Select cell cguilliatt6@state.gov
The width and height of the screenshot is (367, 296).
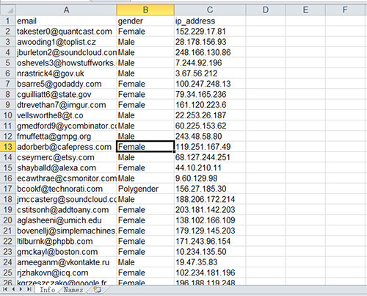66,94
